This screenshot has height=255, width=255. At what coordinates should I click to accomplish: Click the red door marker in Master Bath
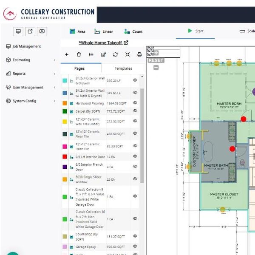pos(232,149)
